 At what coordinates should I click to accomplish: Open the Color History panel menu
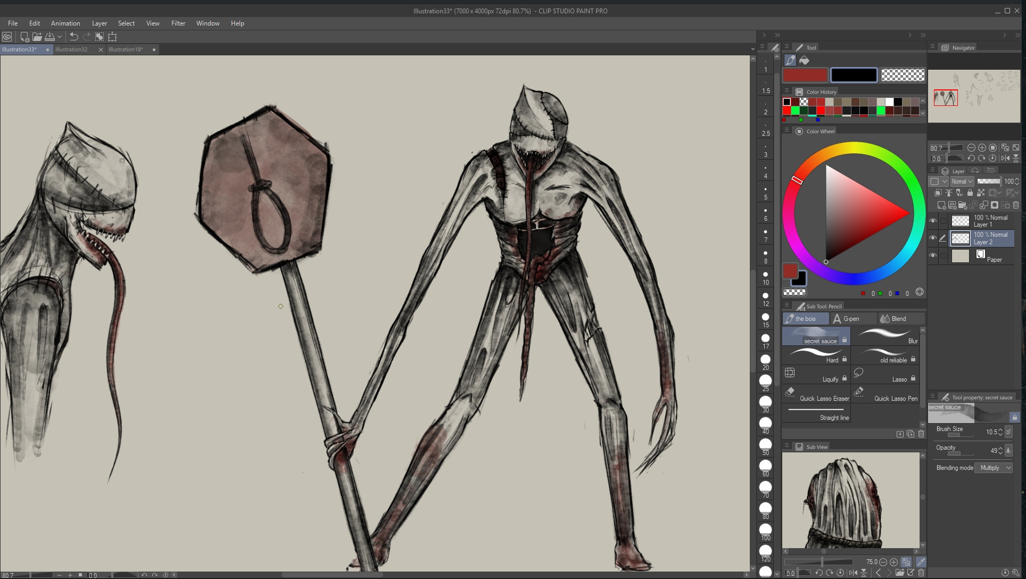point(787,92)
